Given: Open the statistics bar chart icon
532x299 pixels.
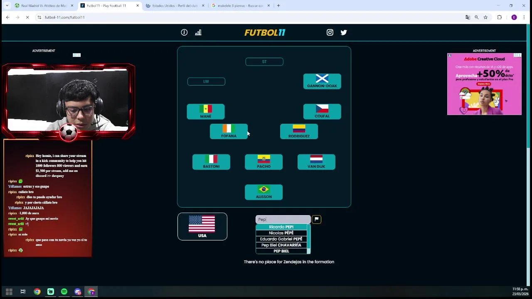Looking at the screenshot, I should click(198, 32).
